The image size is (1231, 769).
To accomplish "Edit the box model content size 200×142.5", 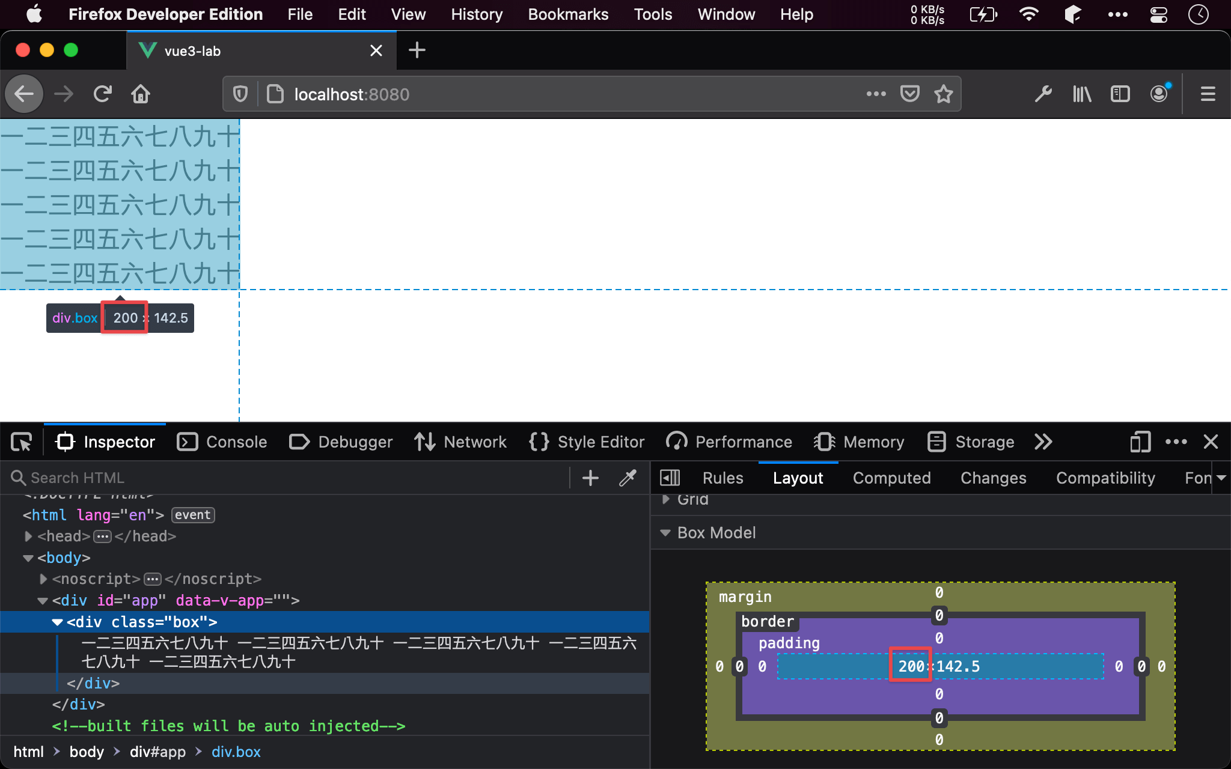I will pos(939,666).
